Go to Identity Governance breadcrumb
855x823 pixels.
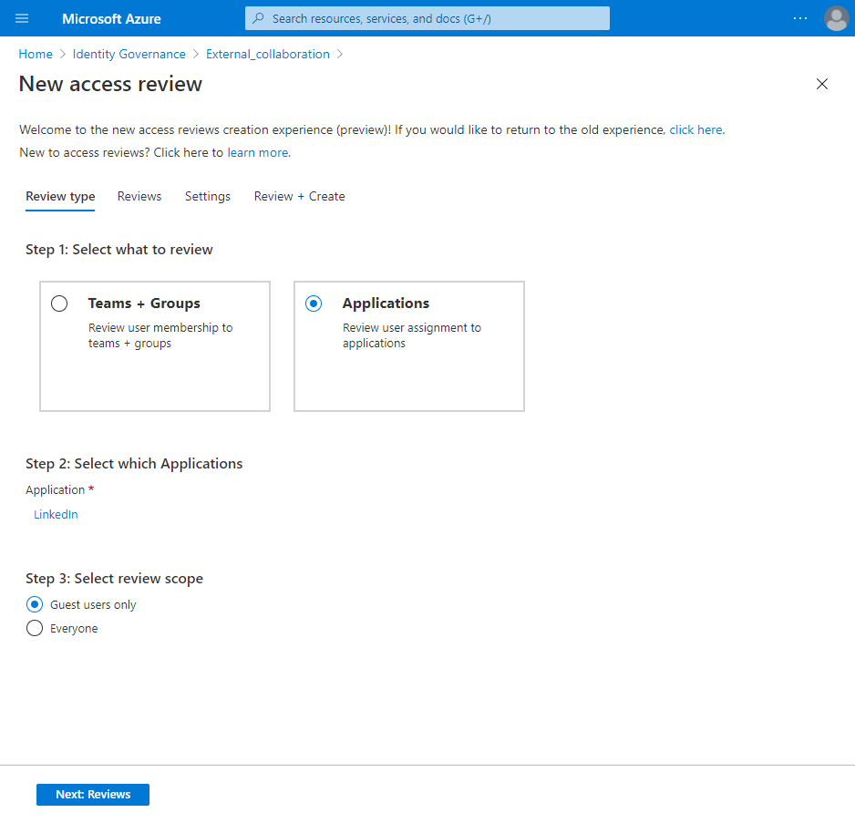tap(129, 54)
